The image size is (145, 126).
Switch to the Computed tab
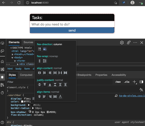click(x=26, y=75)
